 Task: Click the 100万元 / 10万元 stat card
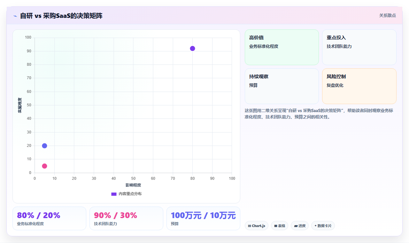coord(203,218)
